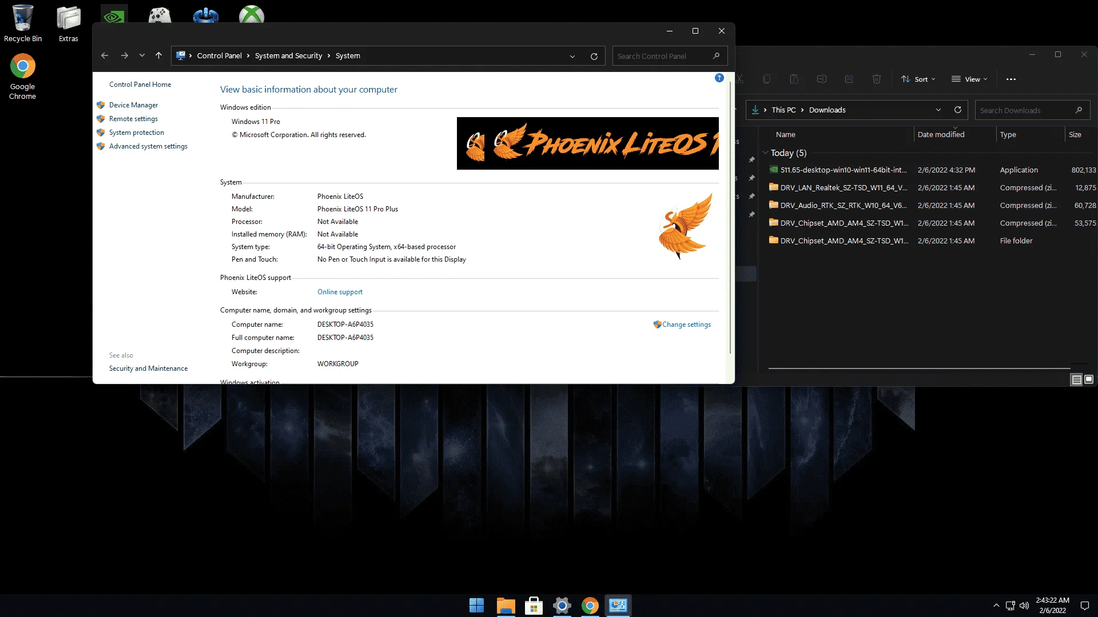
Task: Expand the Control Panel address bar history dropdown
Action: click(x=572, y=56)
